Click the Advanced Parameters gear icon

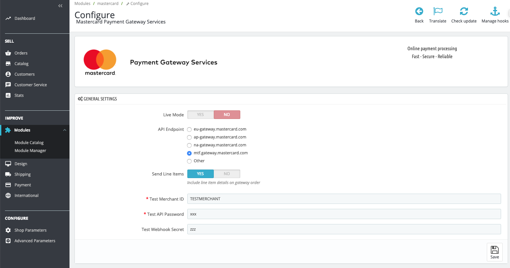pos(8,241)
